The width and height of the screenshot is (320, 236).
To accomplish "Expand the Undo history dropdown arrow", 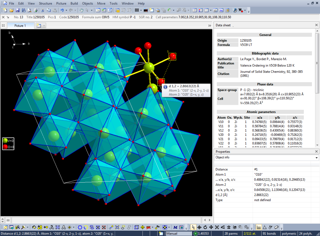I will coord(66,10).
